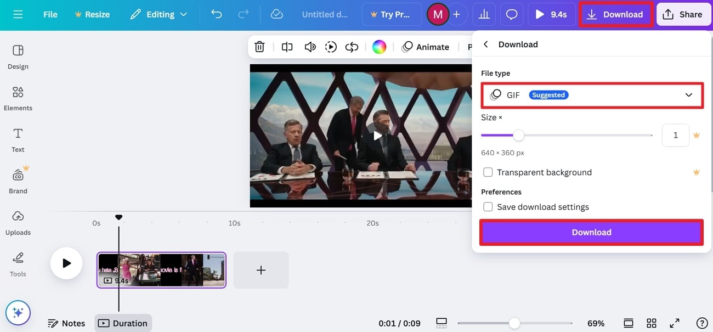Open the Tools side panel
Viewport: 713px width, 332px height.
(18, 265)
